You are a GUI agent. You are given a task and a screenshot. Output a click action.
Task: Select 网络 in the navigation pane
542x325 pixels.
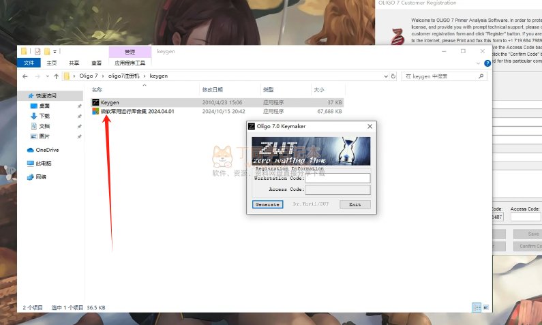(41, 177)
